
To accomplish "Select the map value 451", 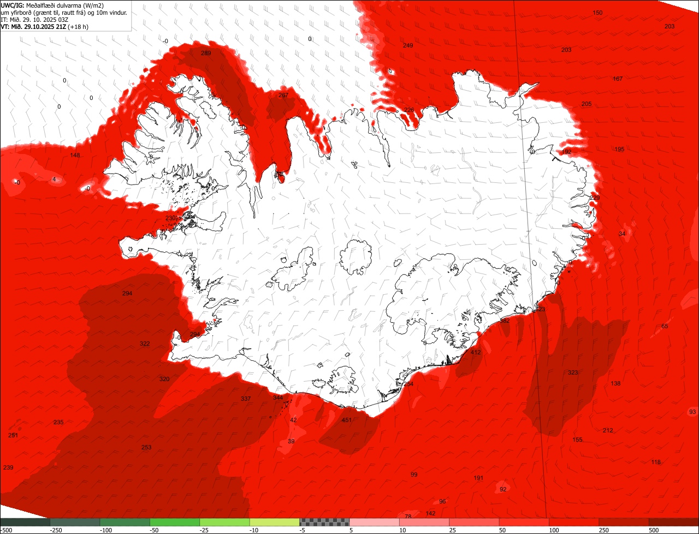I will click(347, 420).
